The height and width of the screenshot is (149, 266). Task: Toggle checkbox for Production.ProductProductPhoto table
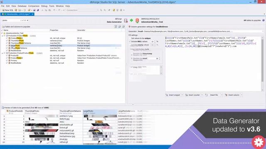click(x=5, y=53)
